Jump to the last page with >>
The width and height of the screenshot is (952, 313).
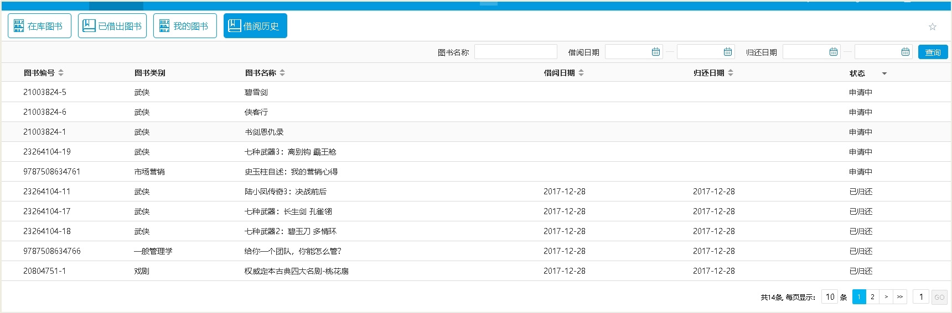pos(900,297)
